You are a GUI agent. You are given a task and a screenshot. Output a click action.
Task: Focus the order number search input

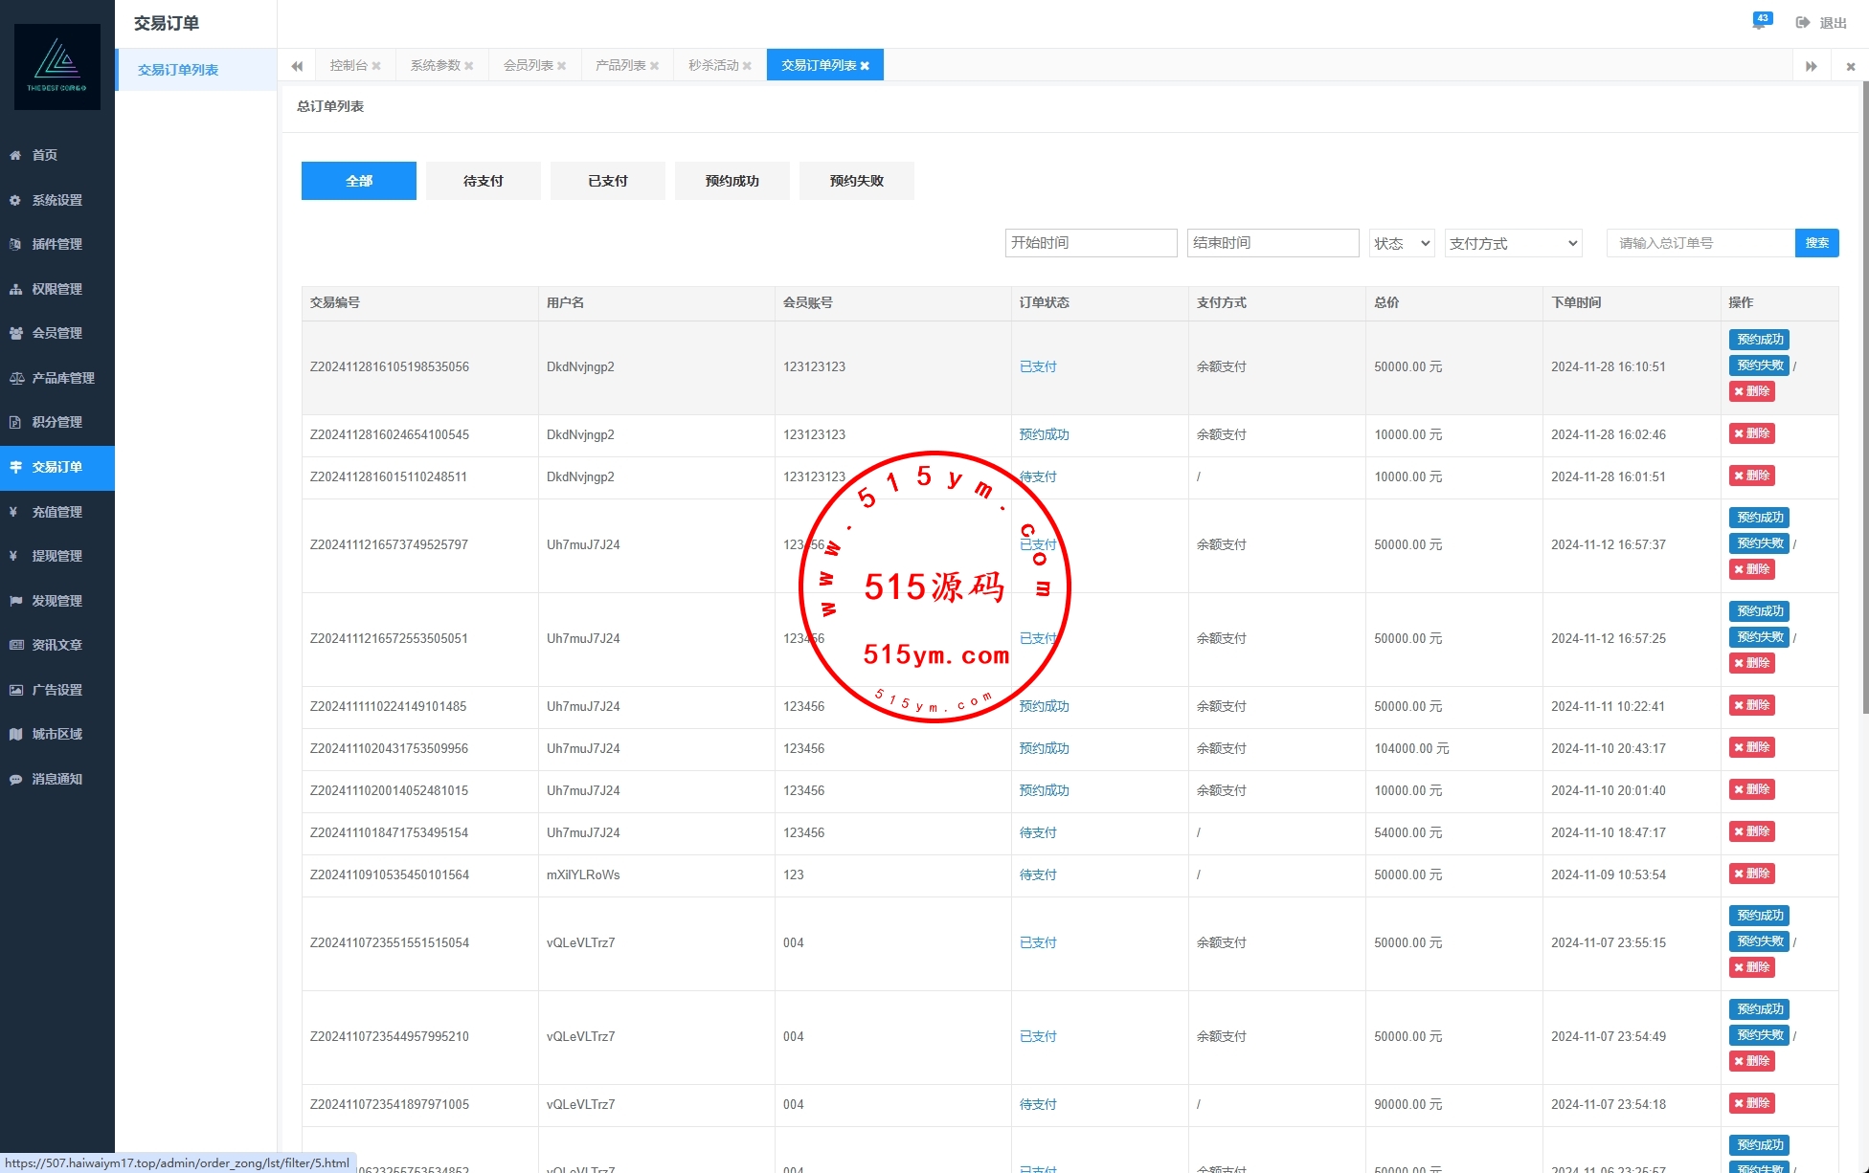coord(1700,243)
